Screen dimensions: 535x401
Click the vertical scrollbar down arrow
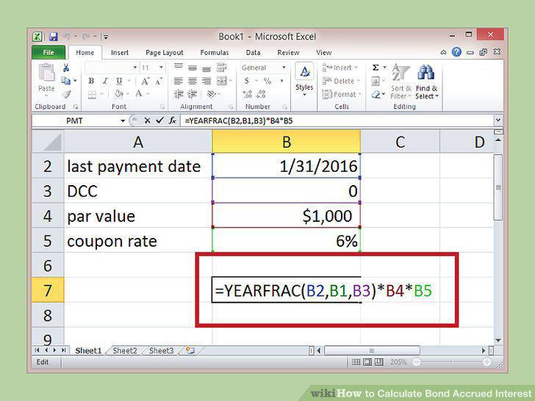498,340
